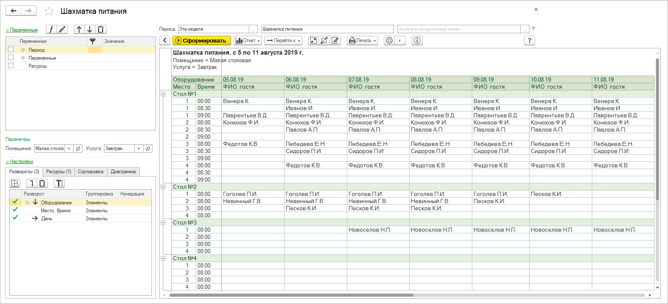Toggle the green checkmark for Место, Время pivot
The height and width of the screenshot is (304, 668).
pos(15,210)
